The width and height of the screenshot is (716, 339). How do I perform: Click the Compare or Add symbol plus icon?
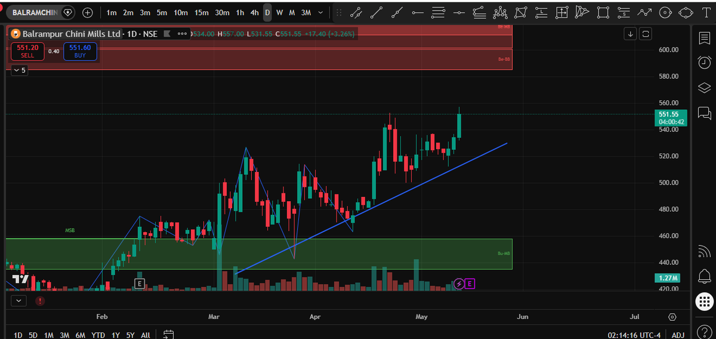click(88, 12)
